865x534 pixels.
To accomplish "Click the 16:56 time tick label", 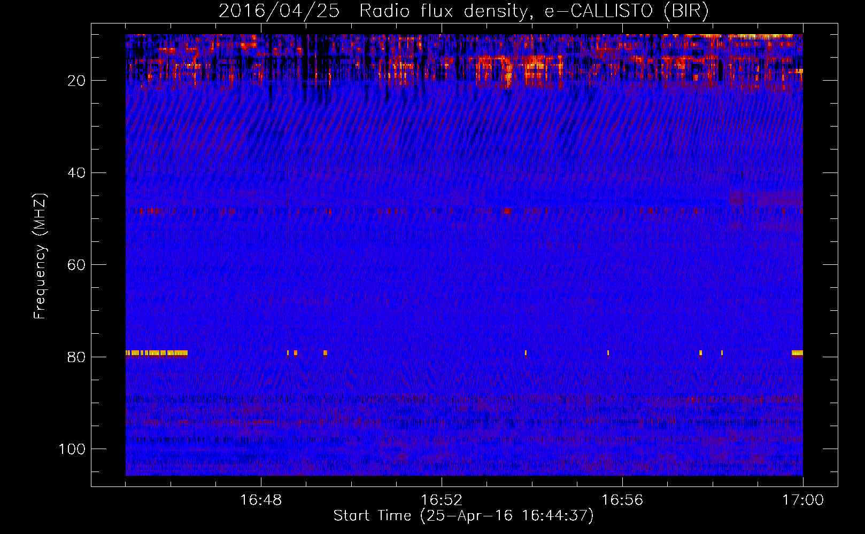I will pos(622,500).
